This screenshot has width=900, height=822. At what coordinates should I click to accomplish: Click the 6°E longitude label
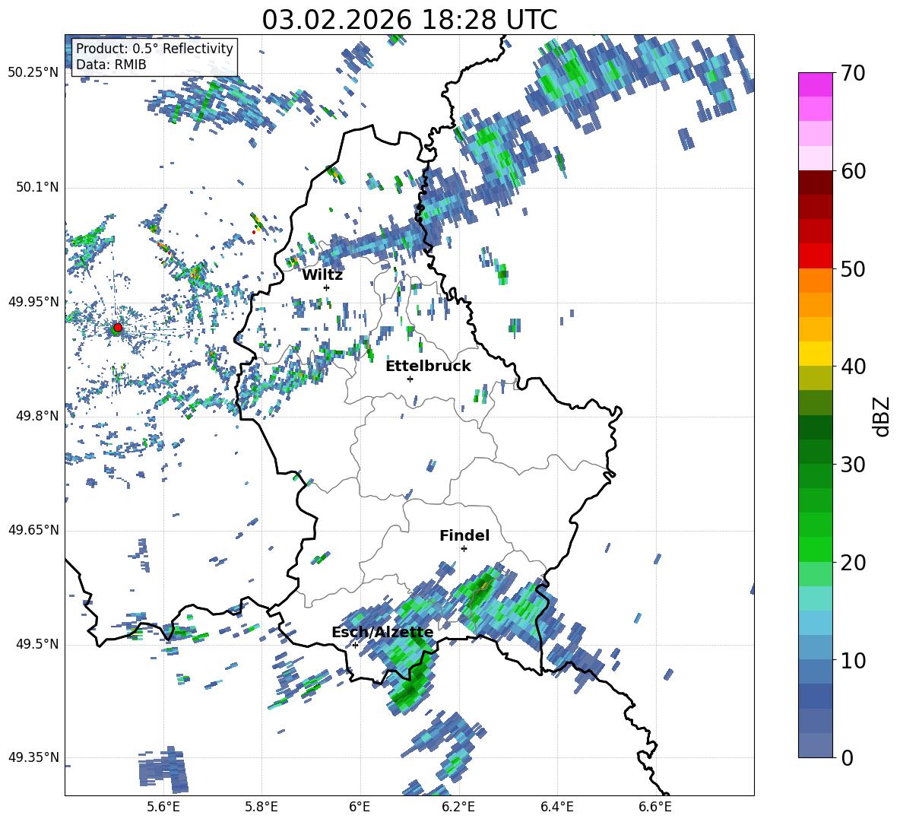[360, 807]
